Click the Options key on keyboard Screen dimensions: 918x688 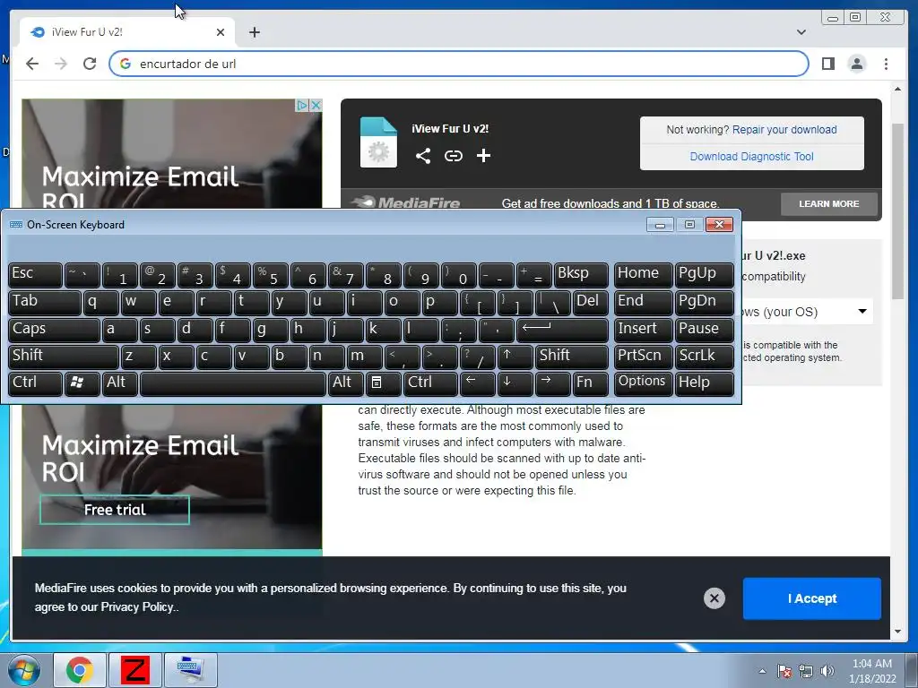coord(643,383)
